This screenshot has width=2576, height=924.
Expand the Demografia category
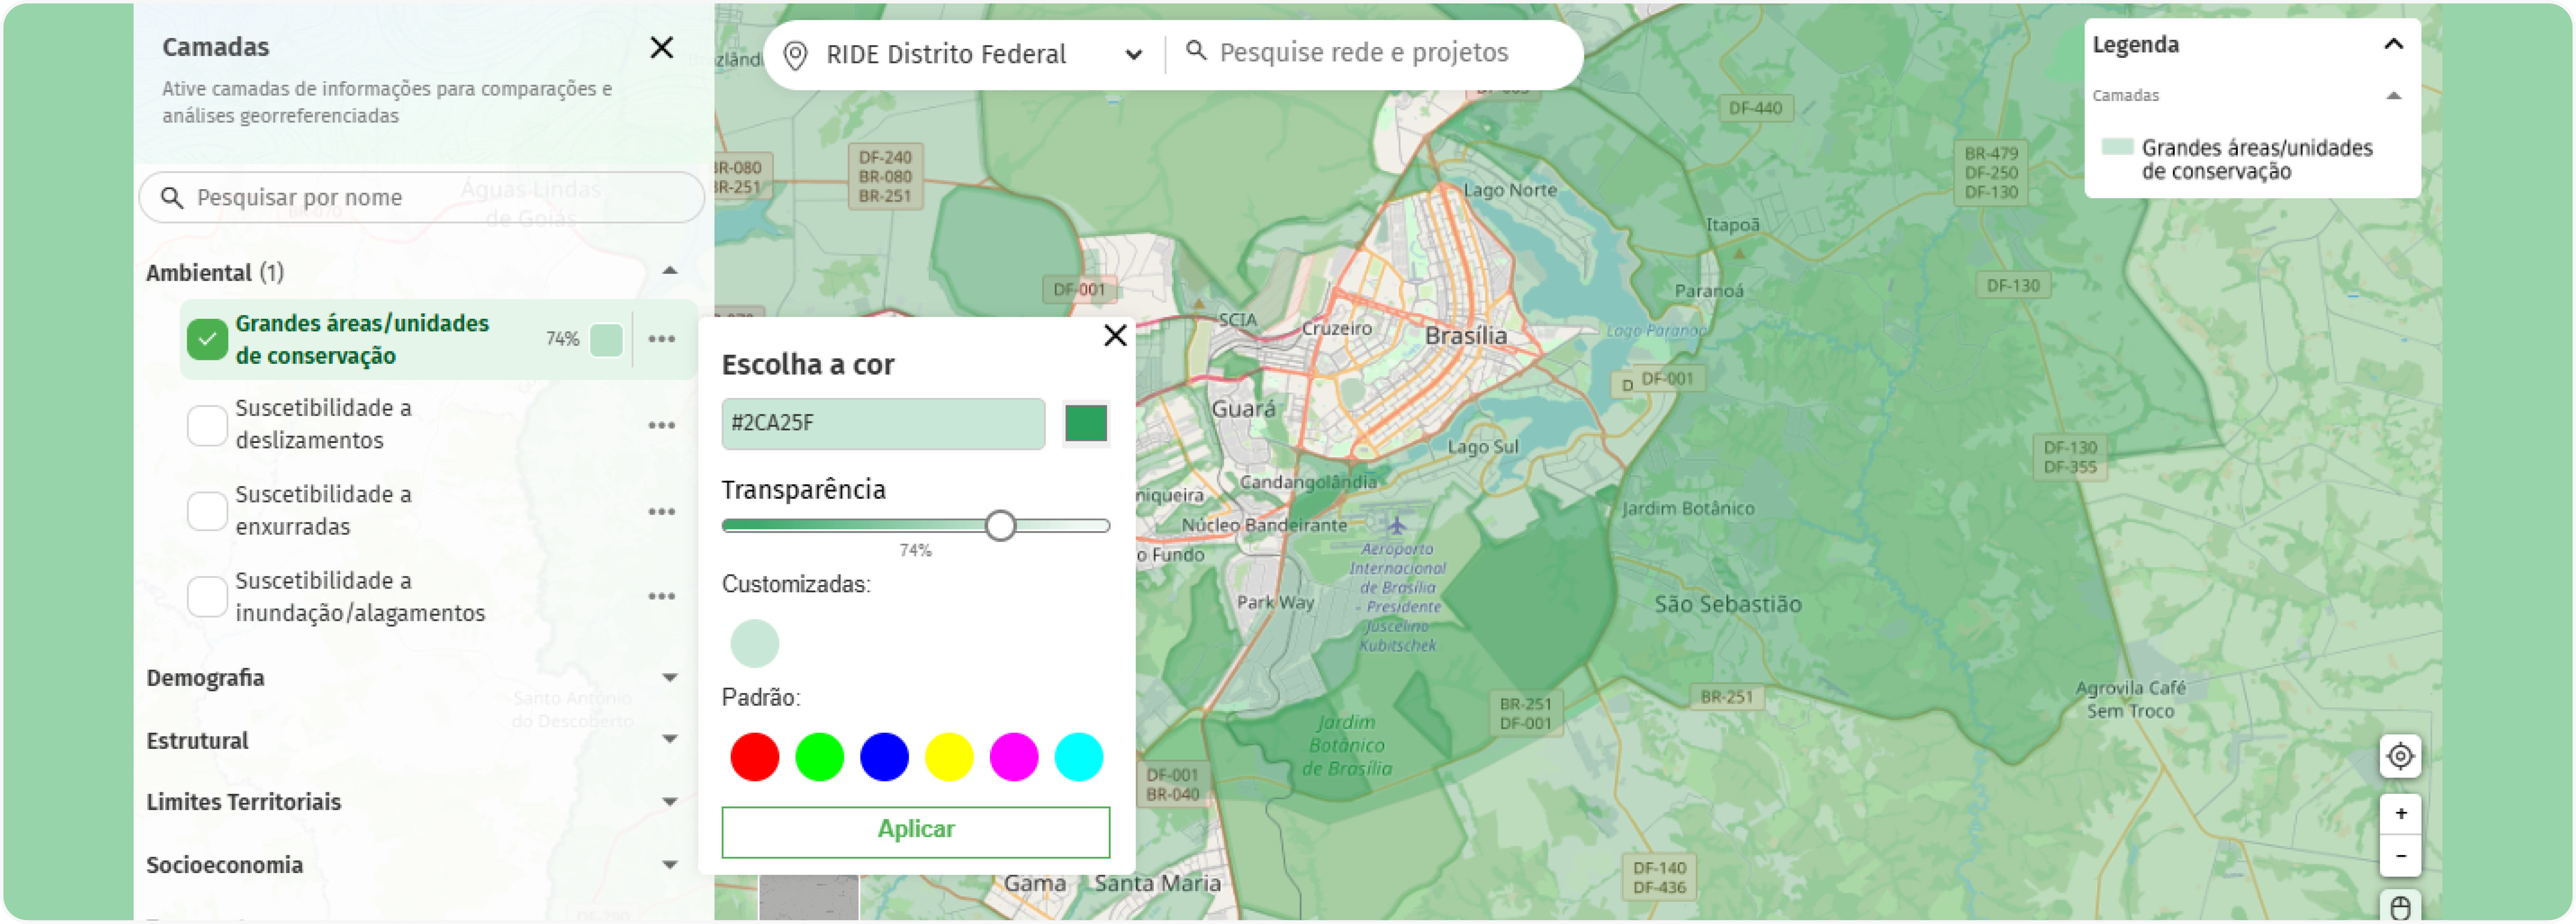(x=670, y=677)
